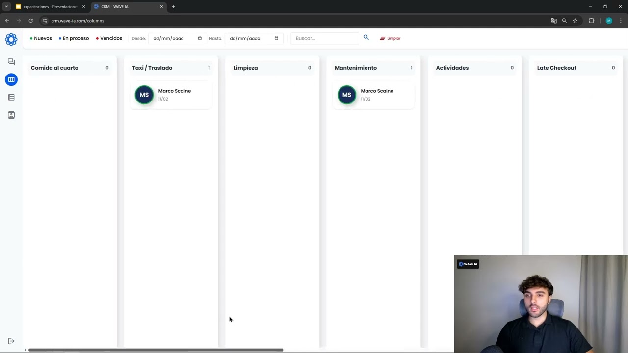This screenshot has height=353, width=628.
Task: Click the translate page icon
Action: coord(554,21)
